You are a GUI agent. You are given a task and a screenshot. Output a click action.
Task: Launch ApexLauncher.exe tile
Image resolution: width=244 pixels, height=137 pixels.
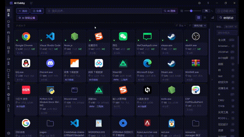(147, 127)
